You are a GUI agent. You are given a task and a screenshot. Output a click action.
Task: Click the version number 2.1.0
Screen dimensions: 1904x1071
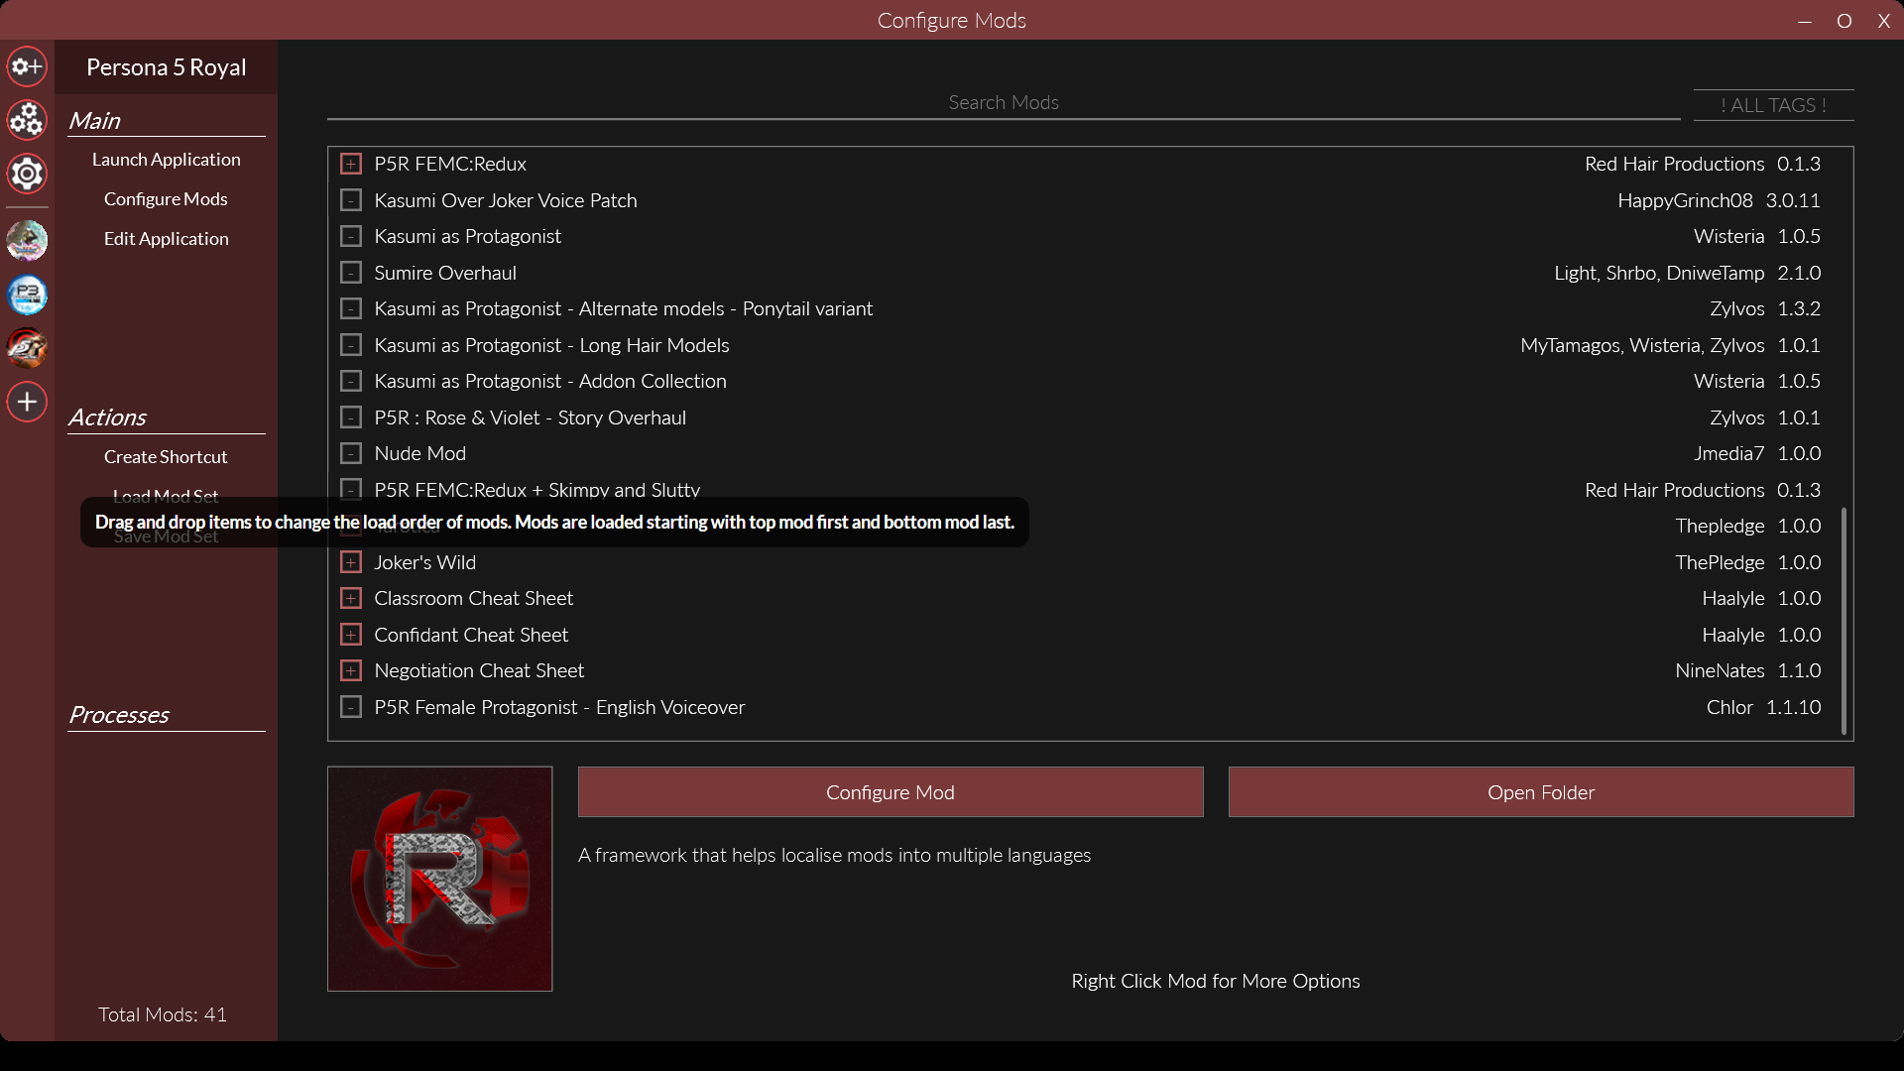[x=1799, y=273]
